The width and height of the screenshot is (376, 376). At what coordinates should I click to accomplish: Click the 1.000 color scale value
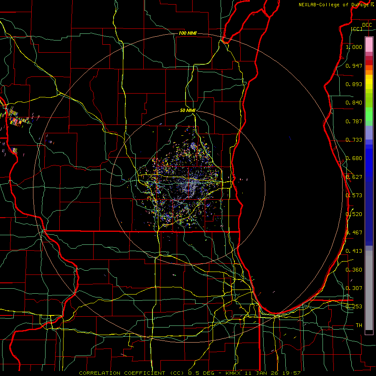click(354, 47)
